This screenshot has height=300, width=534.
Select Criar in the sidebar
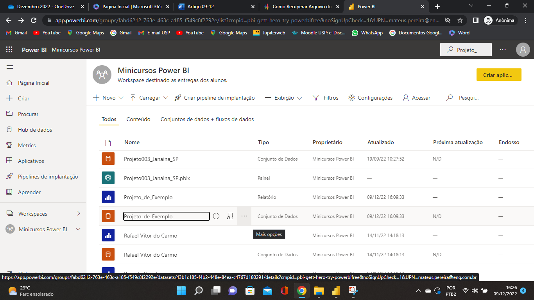coord(23,98)
